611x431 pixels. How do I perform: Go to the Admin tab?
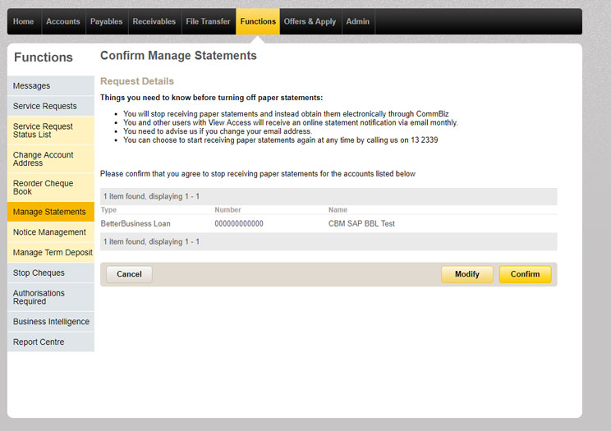(358, 21)
